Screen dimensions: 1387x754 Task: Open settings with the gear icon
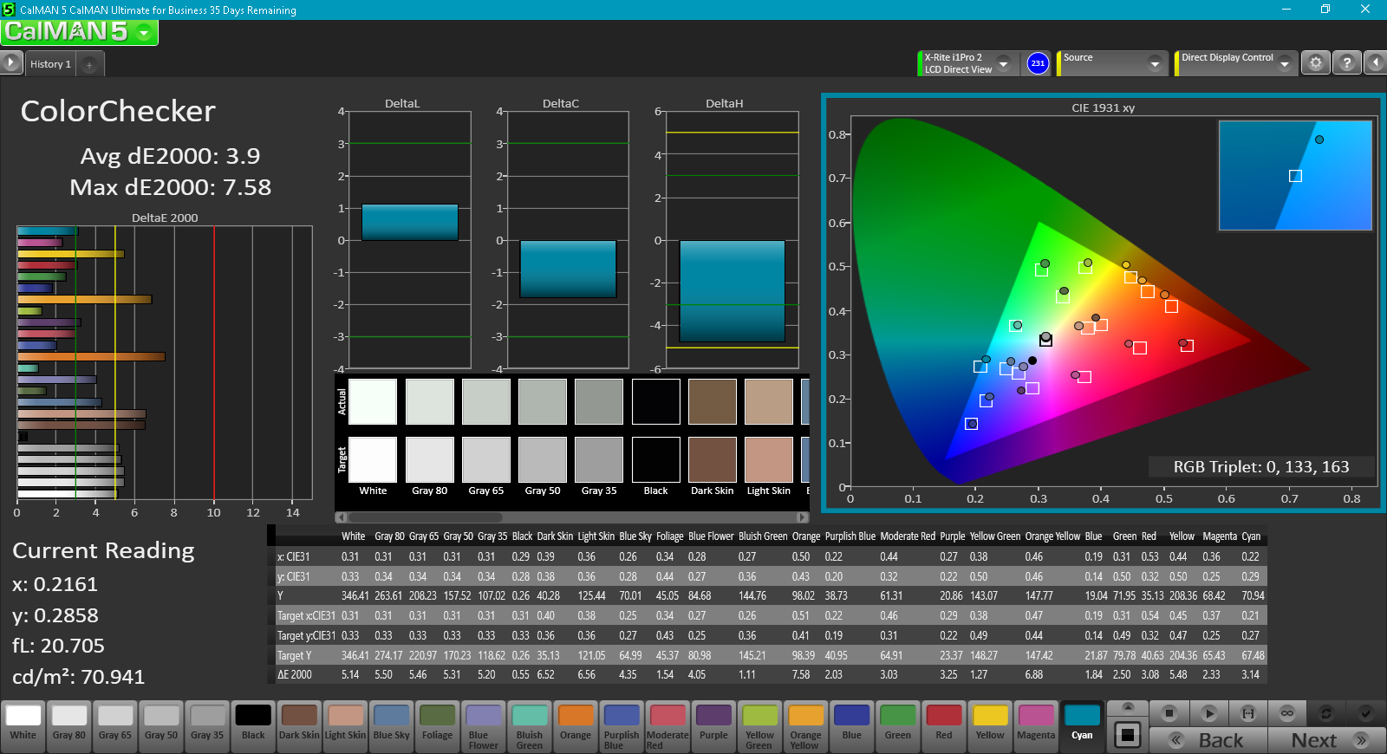pos(1316,63)
